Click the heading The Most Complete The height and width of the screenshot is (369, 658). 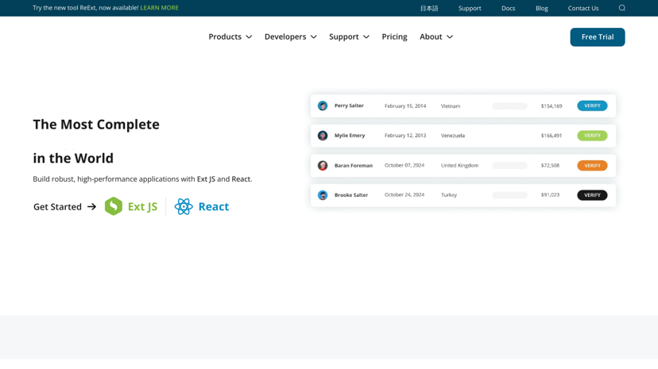click(96, 125)
